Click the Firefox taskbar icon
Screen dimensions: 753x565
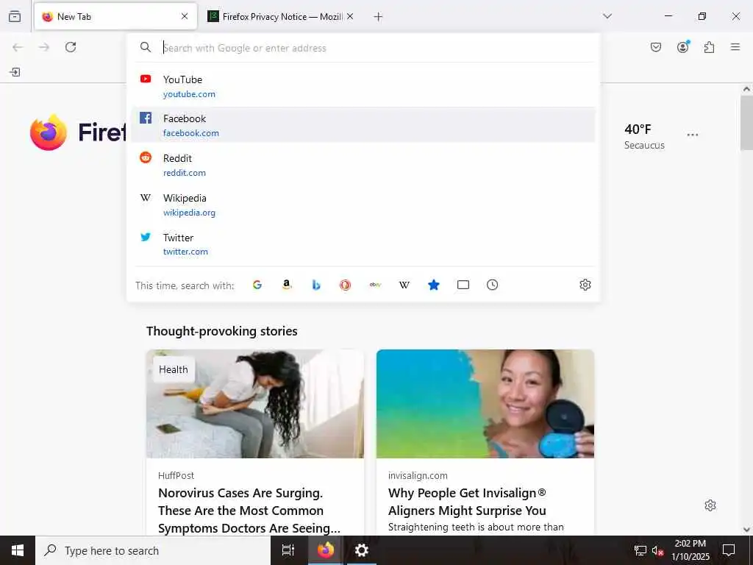click(x=325, y=550)
